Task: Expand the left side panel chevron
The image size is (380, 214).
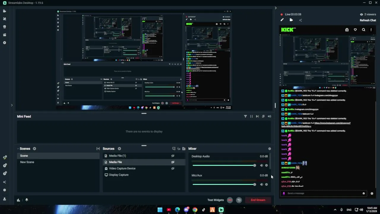Action: pyautogui.click(x=12, y=105)
